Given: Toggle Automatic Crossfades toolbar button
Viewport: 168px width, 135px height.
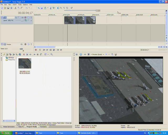Looking at the screenshot, I should [42, 8].
